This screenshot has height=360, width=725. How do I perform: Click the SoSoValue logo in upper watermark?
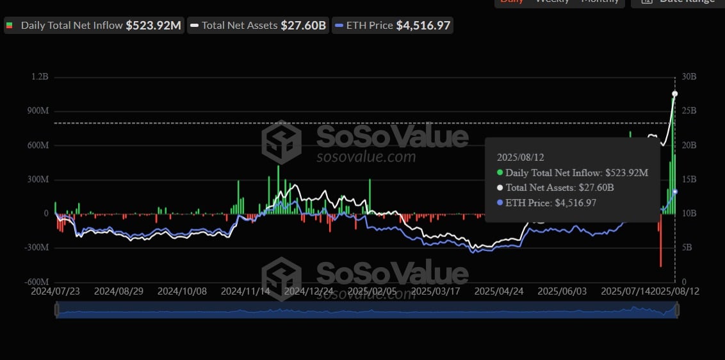pos(281,142)
